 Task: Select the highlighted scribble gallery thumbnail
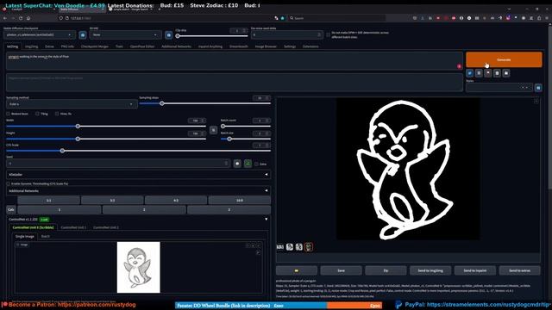coord(309,247)
